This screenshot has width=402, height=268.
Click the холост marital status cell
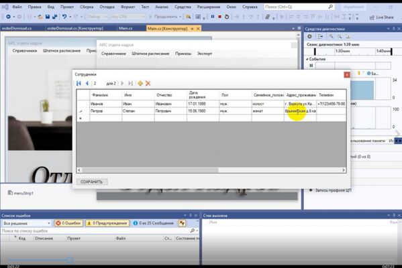tap(268, 104)
